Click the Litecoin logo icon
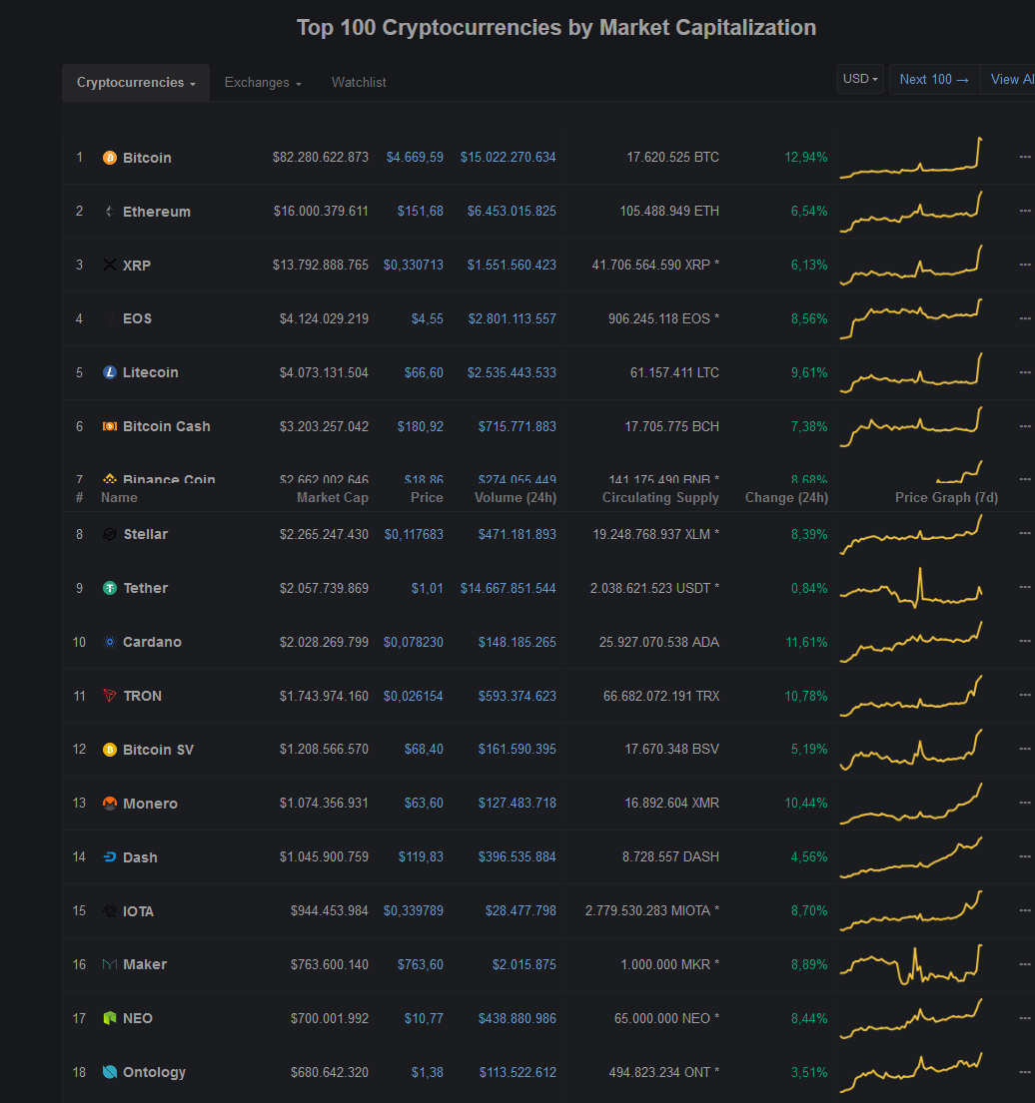1035x1103 pixels. point(110,373)
